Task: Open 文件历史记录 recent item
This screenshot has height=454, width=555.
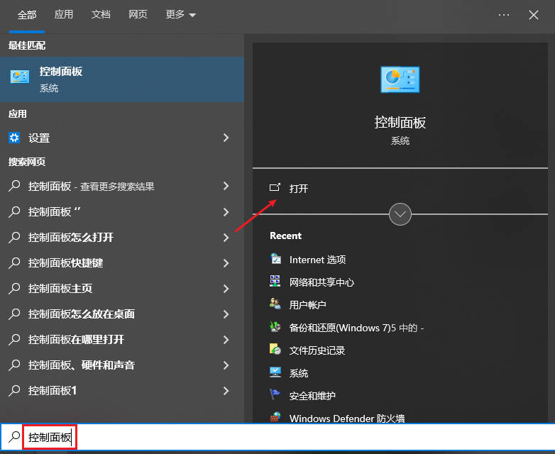Action: coord(317,350)
